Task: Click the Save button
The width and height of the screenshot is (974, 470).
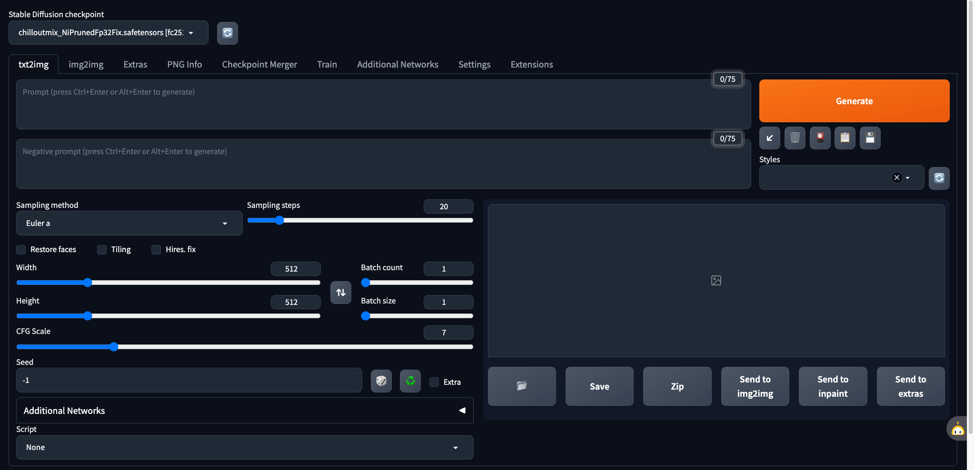Action: click(x=599, y=386)
